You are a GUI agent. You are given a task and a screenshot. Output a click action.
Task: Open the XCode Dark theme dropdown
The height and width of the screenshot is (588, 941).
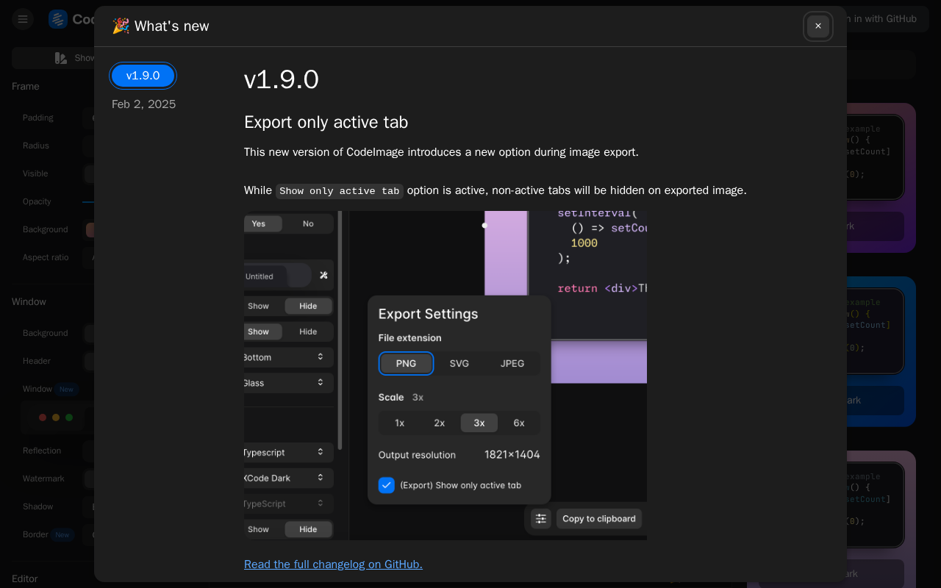(x=288, y=478)
